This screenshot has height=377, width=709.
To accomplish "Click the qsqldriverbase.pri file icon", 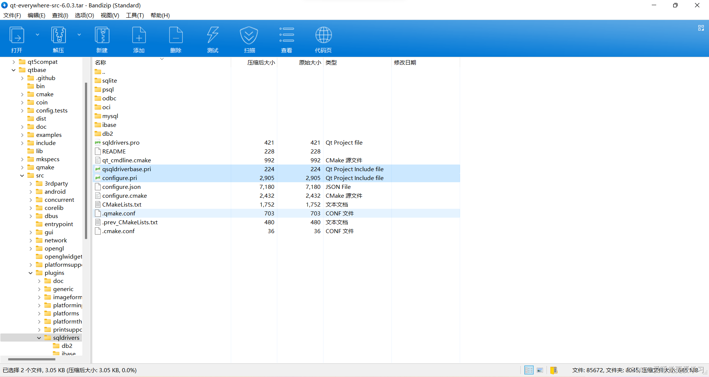I will (98, 169).
